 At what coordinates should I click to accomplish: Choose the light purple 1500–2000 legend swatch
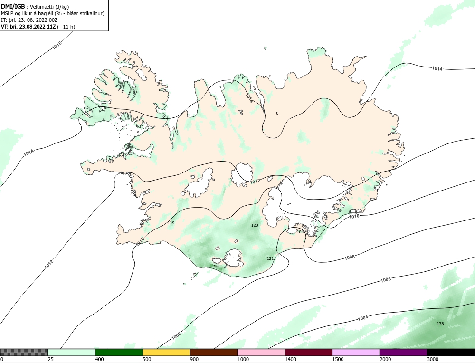[x=356, y=353]
